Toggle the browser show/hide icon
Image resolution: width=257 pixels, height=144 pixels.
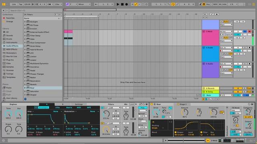click(x=4, y=4)
